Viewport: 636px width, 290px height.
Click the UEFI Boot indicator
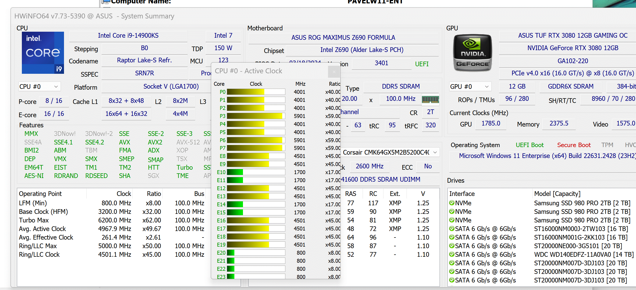pyautogui.click(x=530, y=145)
